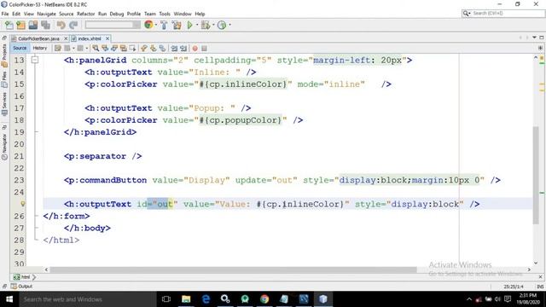This screenshot has width=546, height=307.
Task: Switch to History view
Action: click(40, 48)
